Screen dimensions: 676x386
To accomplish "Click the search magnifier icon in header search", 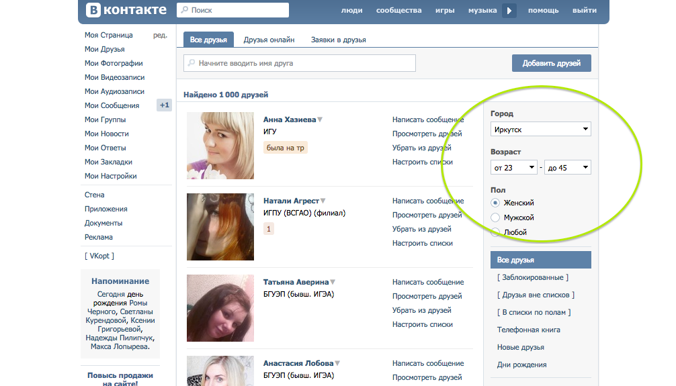I will pos(185,9).
